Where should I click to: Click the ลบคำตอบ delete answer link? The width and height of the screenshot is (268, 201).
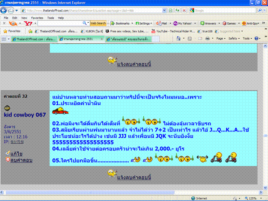(x=21, y=160)
